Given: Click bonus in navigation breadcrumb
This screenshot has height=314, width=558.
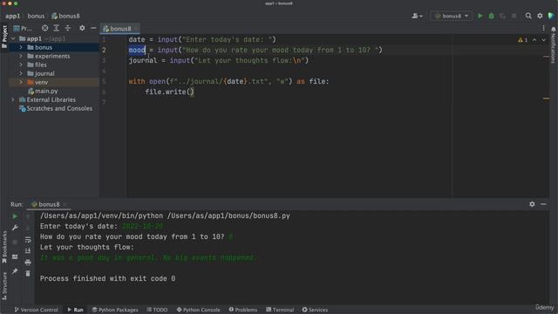Looking at the screenshot, I should pyautogui.click(x=36, y=16).
